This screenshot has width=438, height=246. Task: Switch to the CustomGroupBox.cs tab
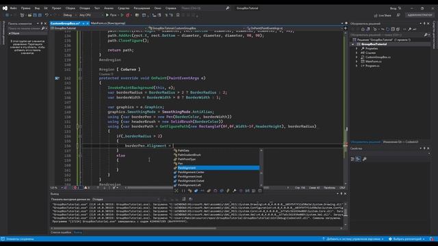[x=66, y=23]
